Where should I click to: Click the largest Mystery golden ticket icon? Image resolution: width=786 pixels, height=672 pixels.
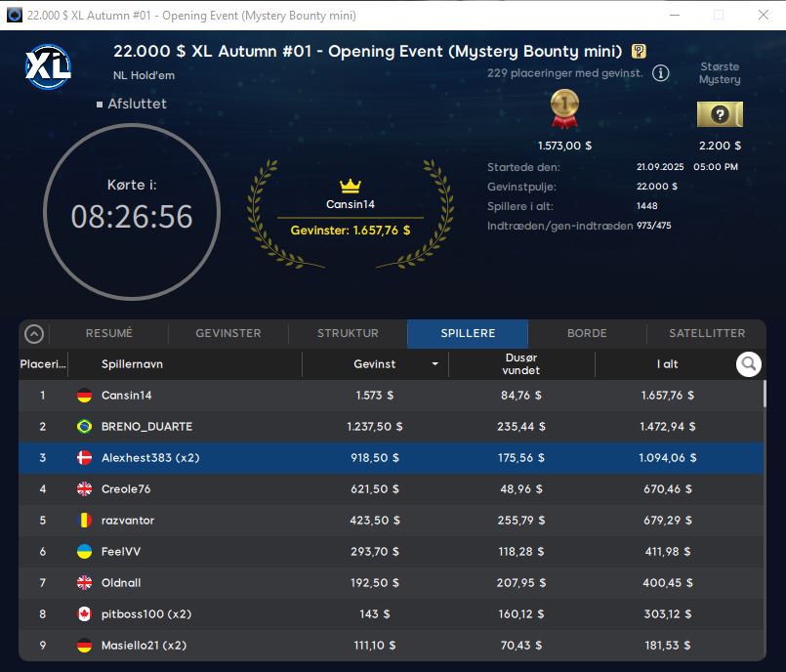(x=720, y=114)
